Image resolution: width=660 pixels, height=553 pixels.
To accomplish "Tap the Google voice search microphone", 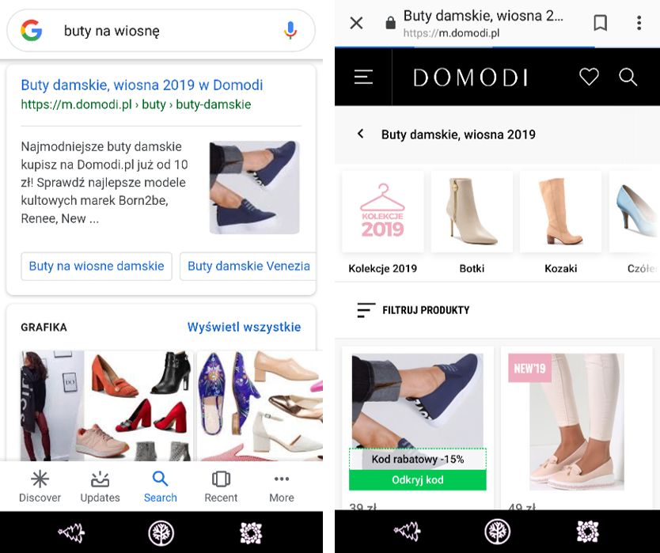I will point(290,31).
